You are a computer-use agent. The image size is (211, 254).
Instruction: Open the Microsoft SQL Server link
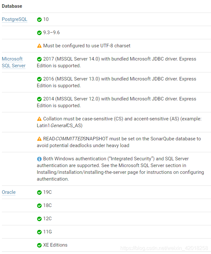[14, 62]
